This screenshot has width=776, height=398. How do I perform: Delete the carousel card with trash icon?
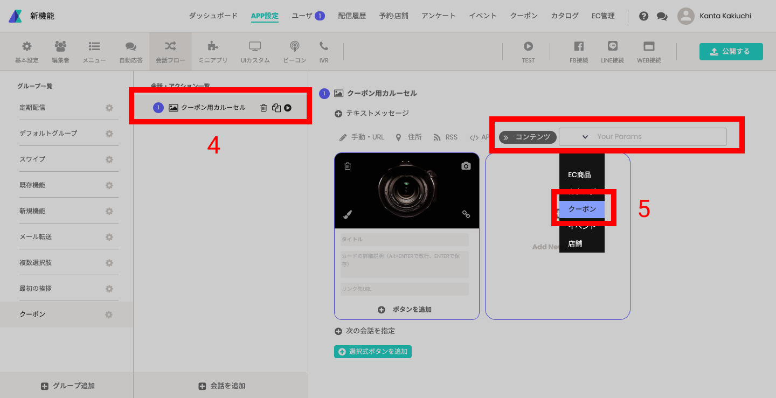348,166
